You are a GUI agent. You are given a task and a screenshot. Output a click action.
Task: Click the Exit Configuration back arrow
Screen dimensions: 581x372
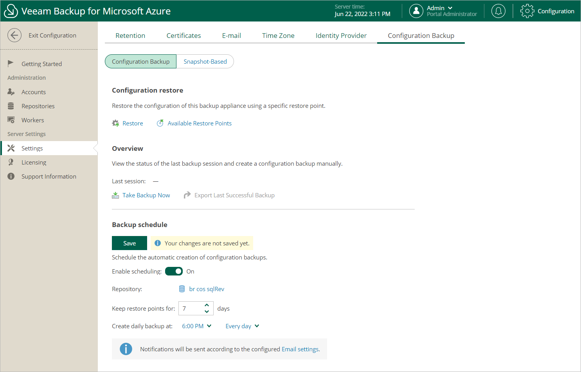(14, 35)
